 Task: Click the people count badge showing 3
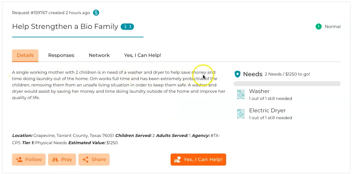pyautogui.click(x=127, y=26)
